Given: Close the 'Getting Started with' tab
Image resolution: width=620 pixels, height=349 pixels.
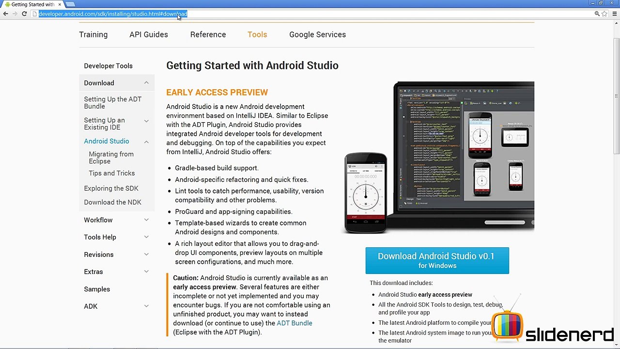Looking at the screenshot, I should click(60, 4).
